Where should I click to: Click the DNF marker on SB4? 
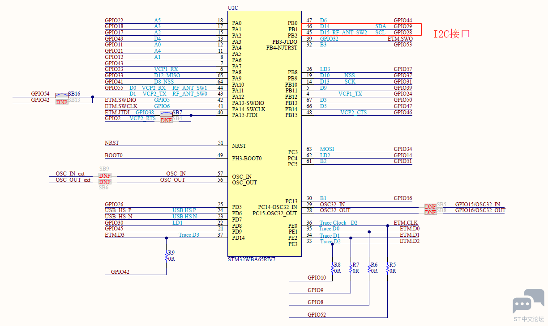[166, 121]
